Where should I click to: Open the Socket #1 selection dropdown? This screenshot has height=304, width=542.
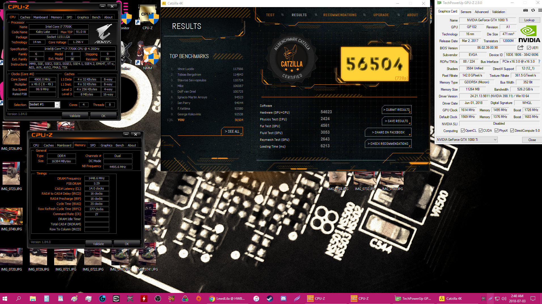(44, 105)
